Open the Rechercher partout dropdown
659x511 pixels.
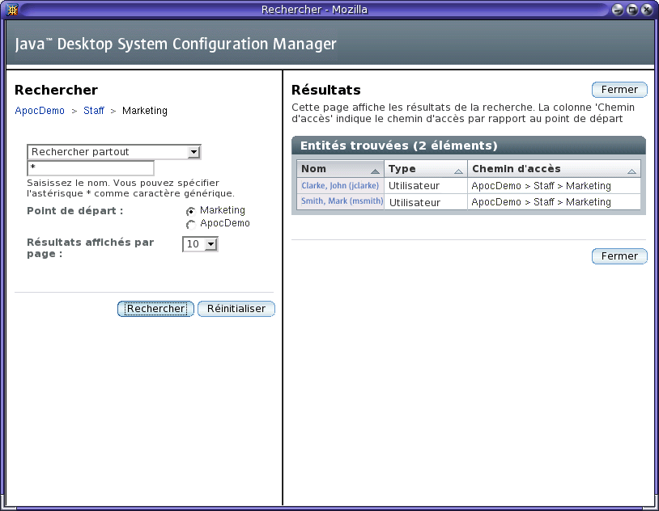tap(114, 152)
